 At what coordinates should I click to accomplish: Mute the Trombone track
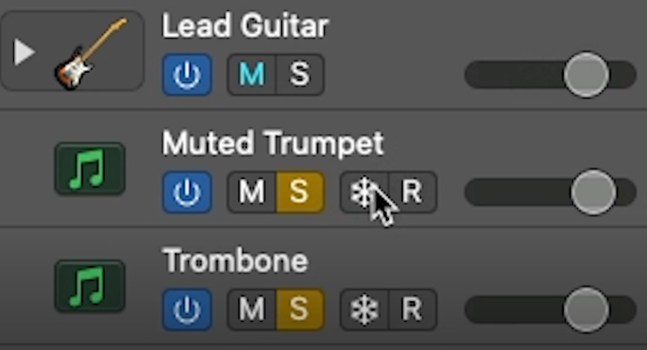251,309
